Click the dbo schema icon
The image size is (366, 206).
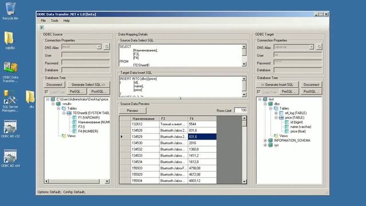270,104
